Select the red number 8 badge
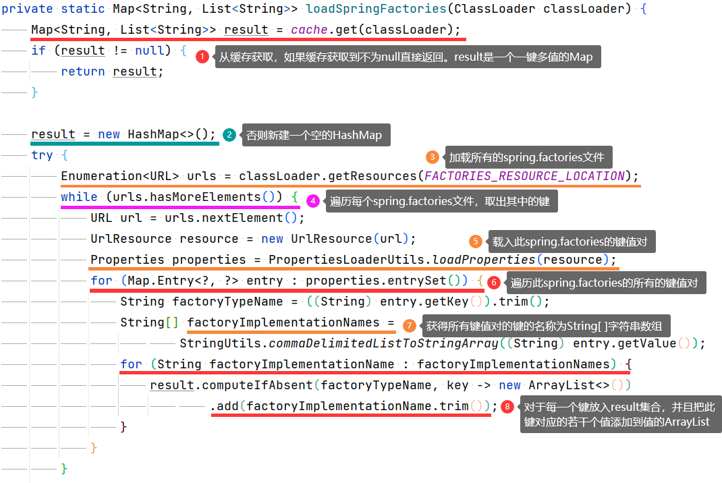Viewport: 722px width, 483px height. click(x=507, y=407)
